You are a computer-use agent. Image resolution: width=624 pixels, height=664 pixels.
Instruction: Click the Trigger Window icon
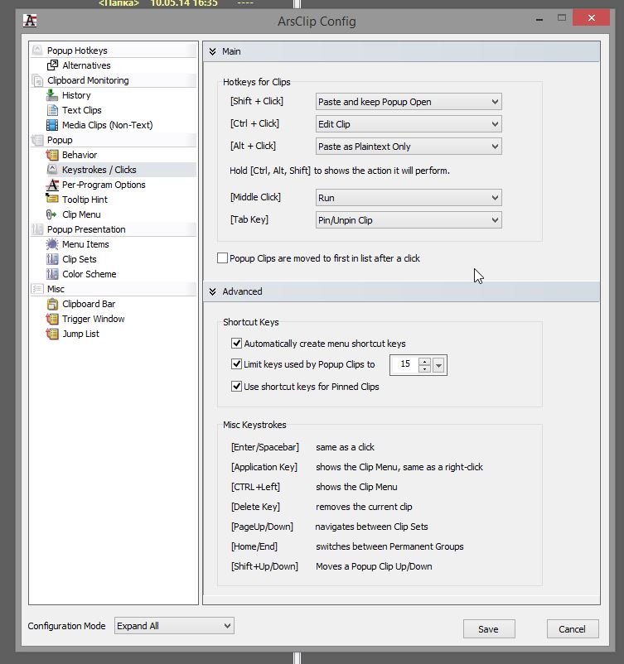[52, 319]
